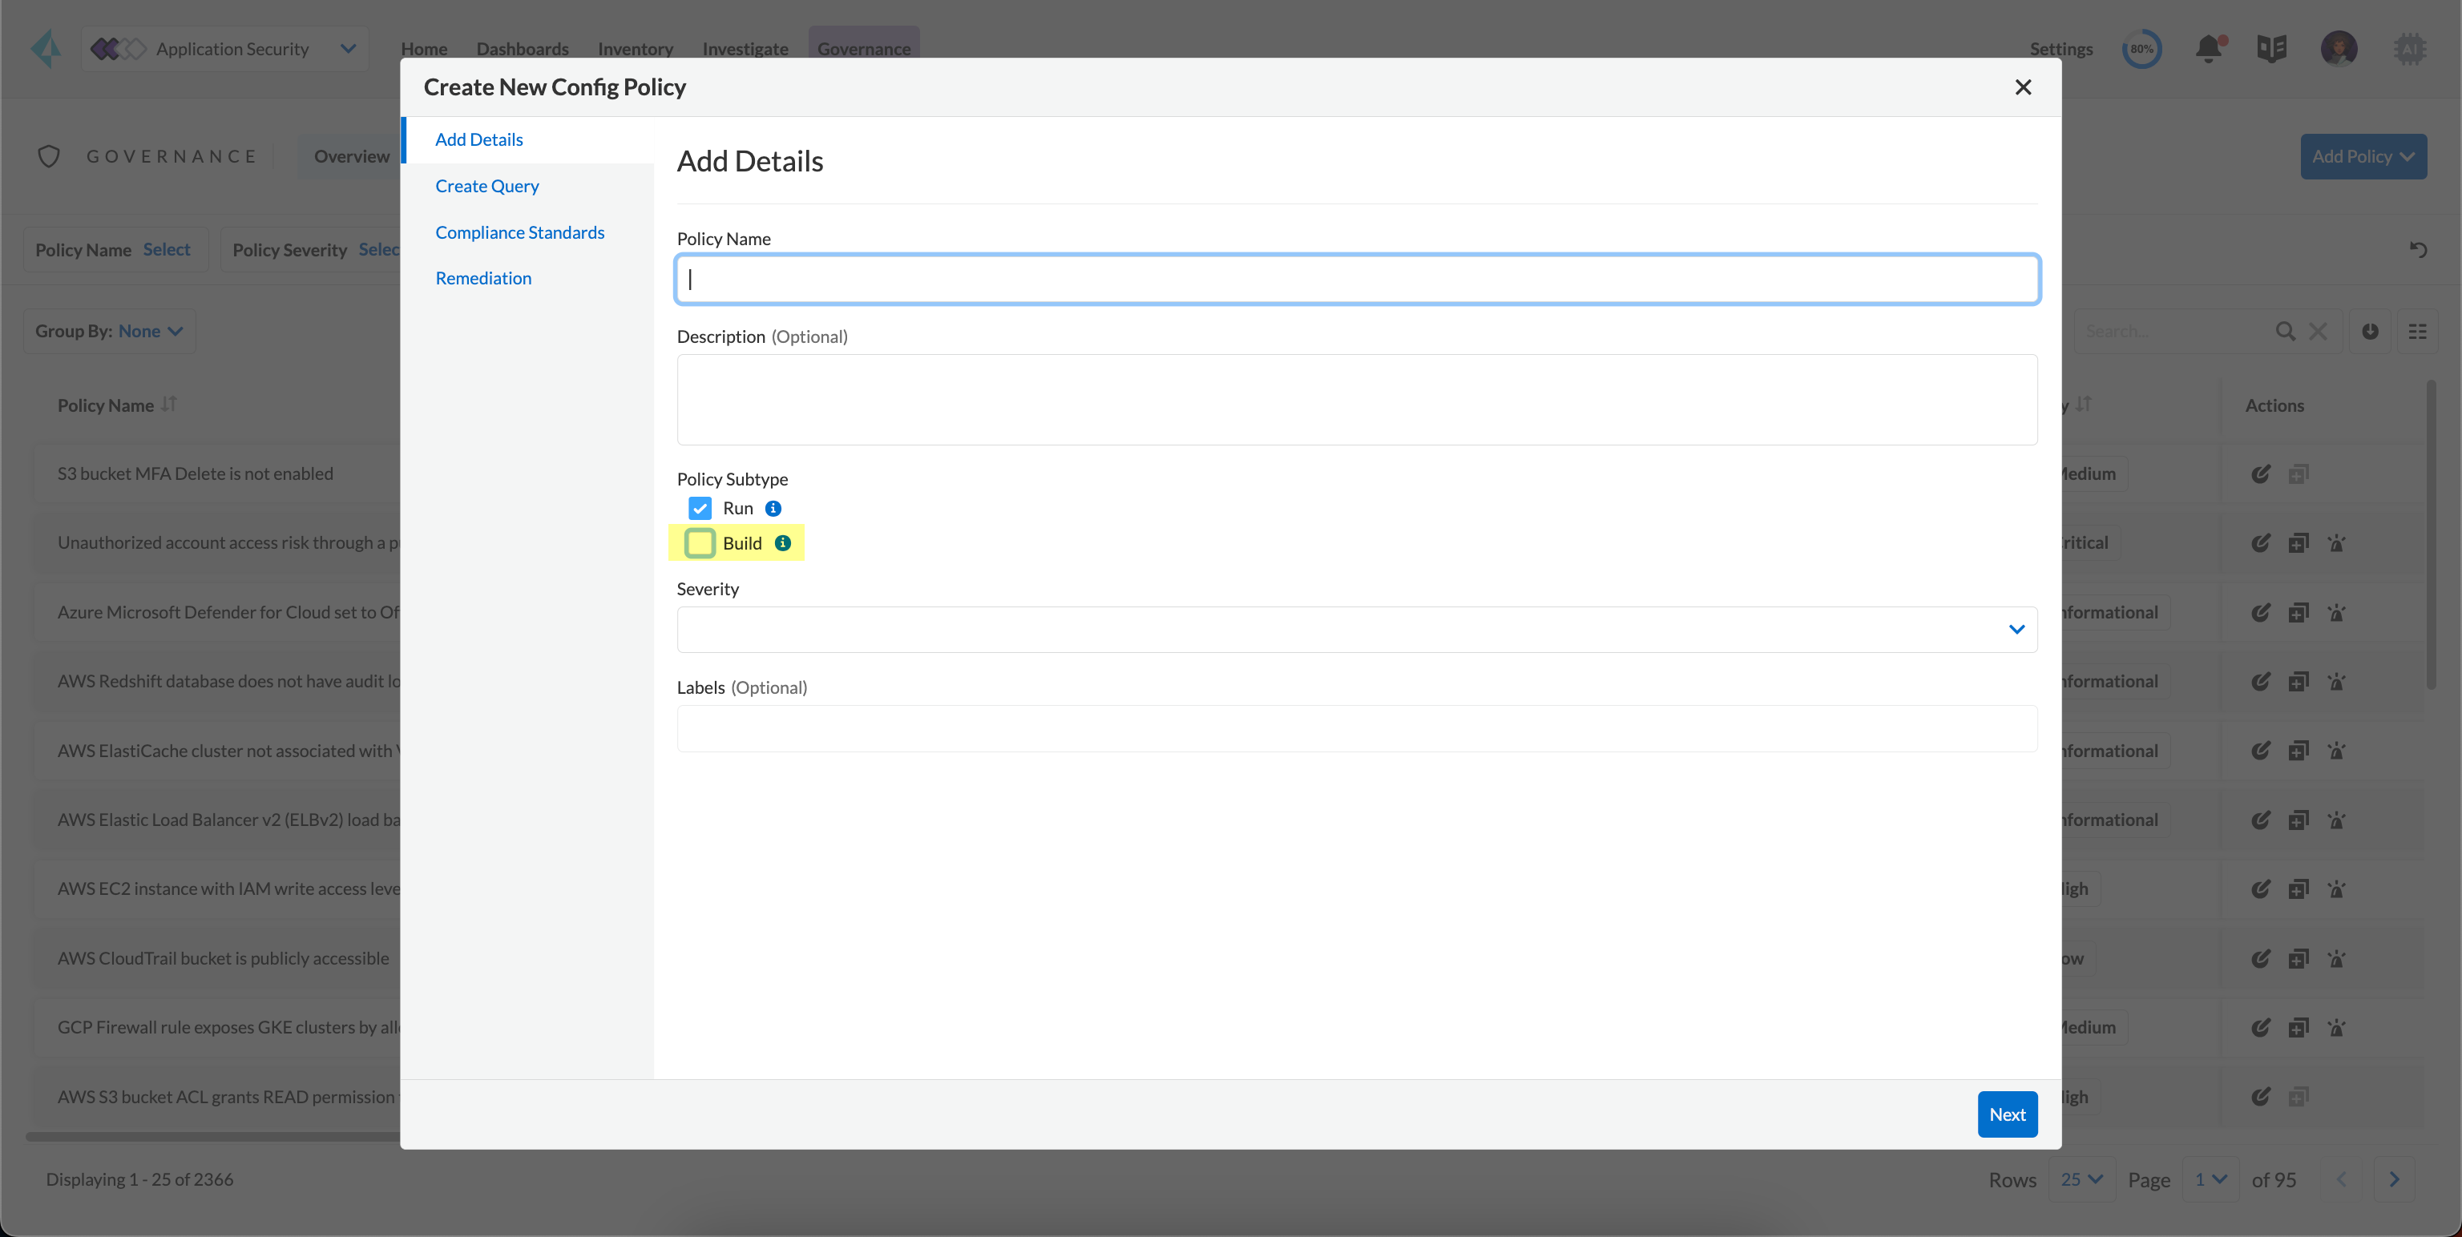The image size is (2462, 1237).
Task: Click the search magnifier icon
Action: (x=2285, y=332)
